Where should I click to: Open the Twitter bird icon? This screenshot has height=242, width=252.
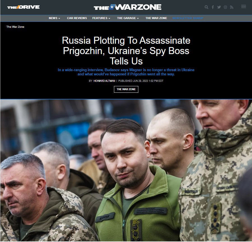(x=219, y=7)
